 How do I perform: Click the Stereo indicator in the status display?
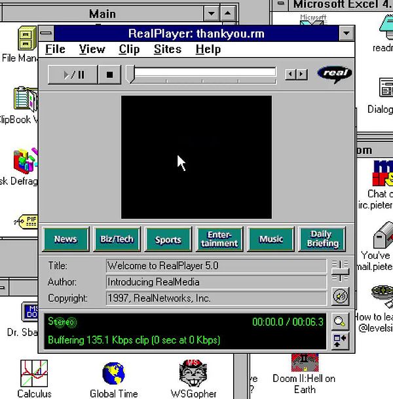pyautogui.click(x=62, y=322)
